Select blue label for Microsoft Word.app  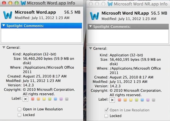pyautogui.click(x=56, y=99)
